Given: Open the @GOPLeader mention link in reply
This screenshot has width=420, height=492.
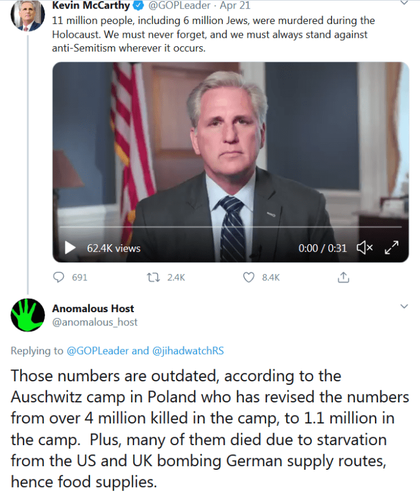Looking at the screenshot, I should (x=97, y=351).
